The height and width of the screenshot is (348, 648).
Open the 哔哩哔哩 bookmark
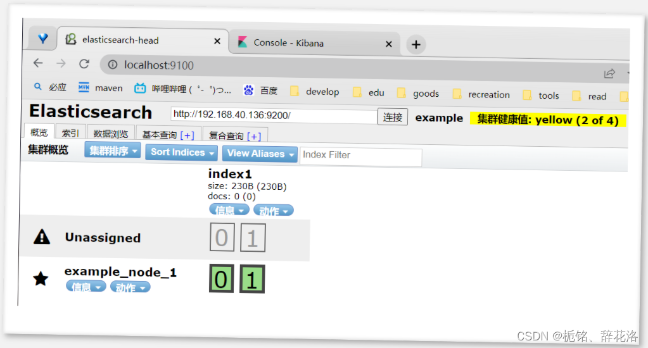[183, 89]
